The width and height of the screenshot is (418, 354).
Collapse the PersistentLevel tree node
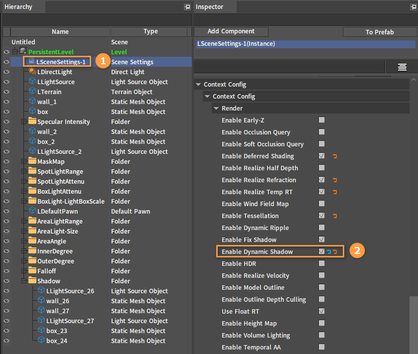click(x=15, y=52)
